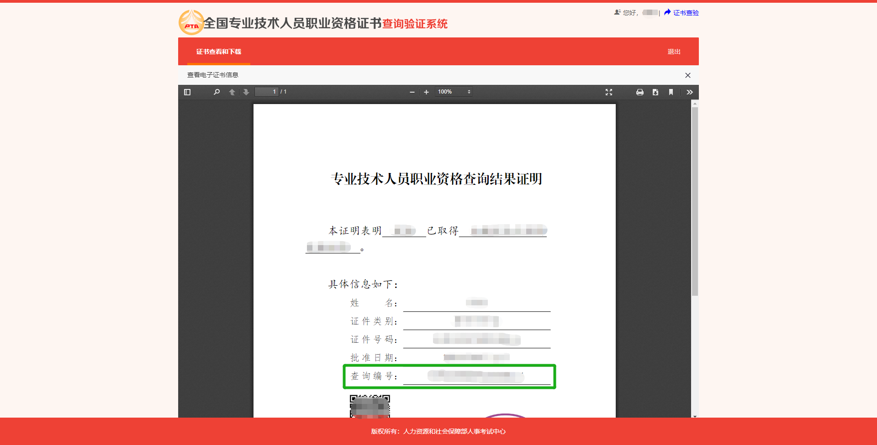This screenshot has width=877, height=445.
Task: Switch to presentation fullscreen mode
Action: click(x=609, y=92)
